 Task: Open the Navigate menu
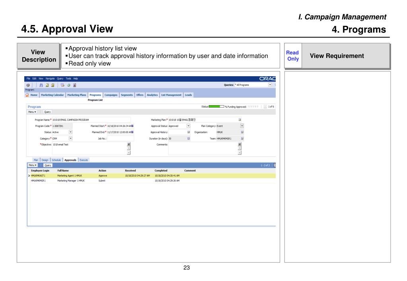click(x=50, y=79)
